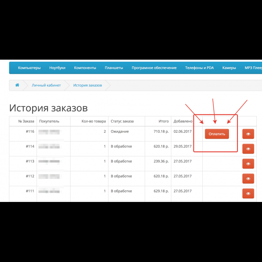Select Компоненты in navigation bar

pos(85,68)
